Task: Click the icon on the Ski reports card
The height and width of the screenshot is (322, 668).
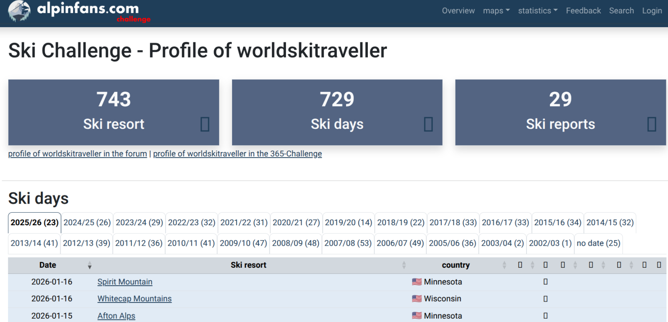Action: [652, 124]
